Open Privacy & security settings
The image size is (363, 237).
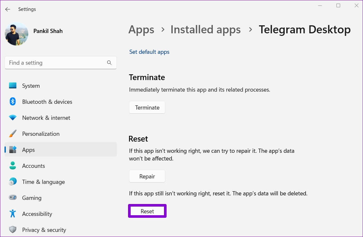coord(61,230)
